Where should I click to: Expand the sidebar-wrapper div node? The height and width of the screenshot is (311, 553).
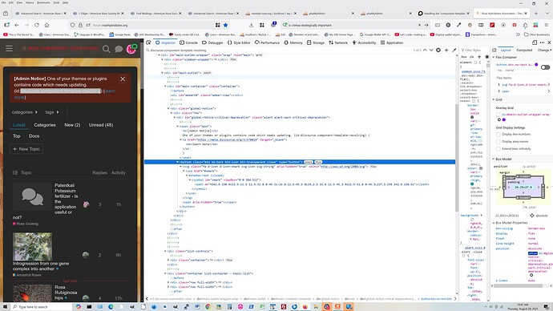(x=162, y=59)
